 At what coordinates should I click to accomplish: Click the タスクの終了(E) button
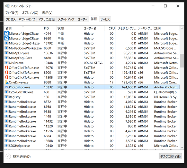pyautogui.click(x=170, y=156)
